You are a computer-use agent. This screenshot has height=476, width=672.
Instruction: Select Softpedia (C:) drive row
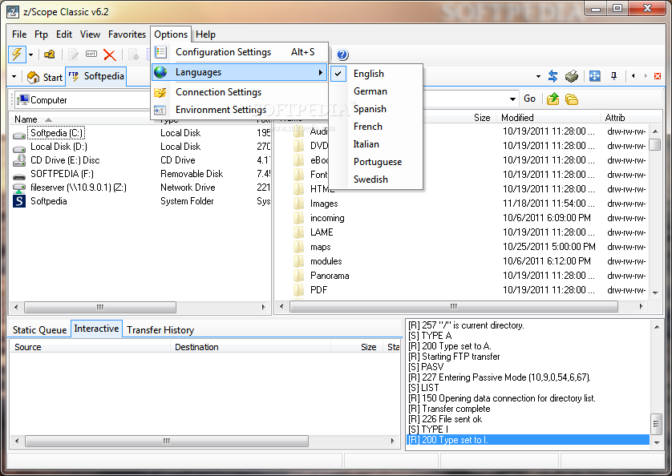[140, 133]
